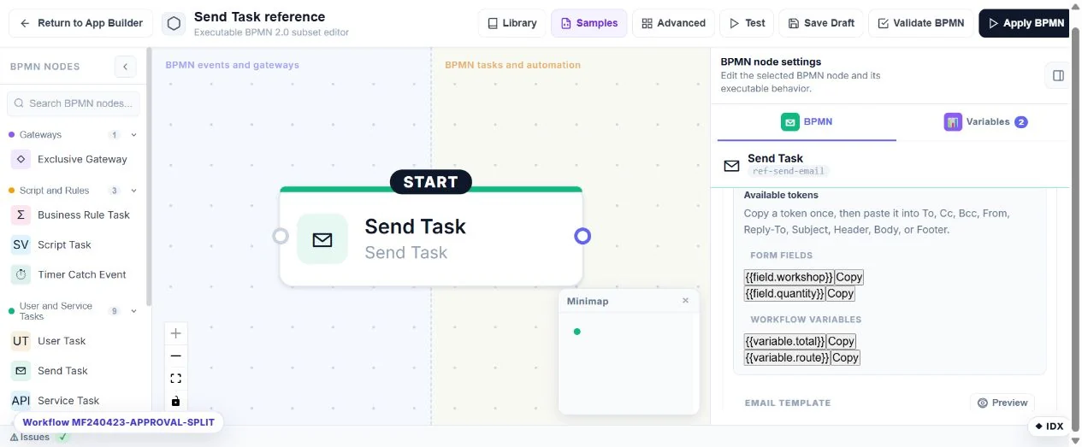Click the Send Task node's input connector
Image resolution: width=1082 pixels, height=447 pixels.
coord(281,236)
